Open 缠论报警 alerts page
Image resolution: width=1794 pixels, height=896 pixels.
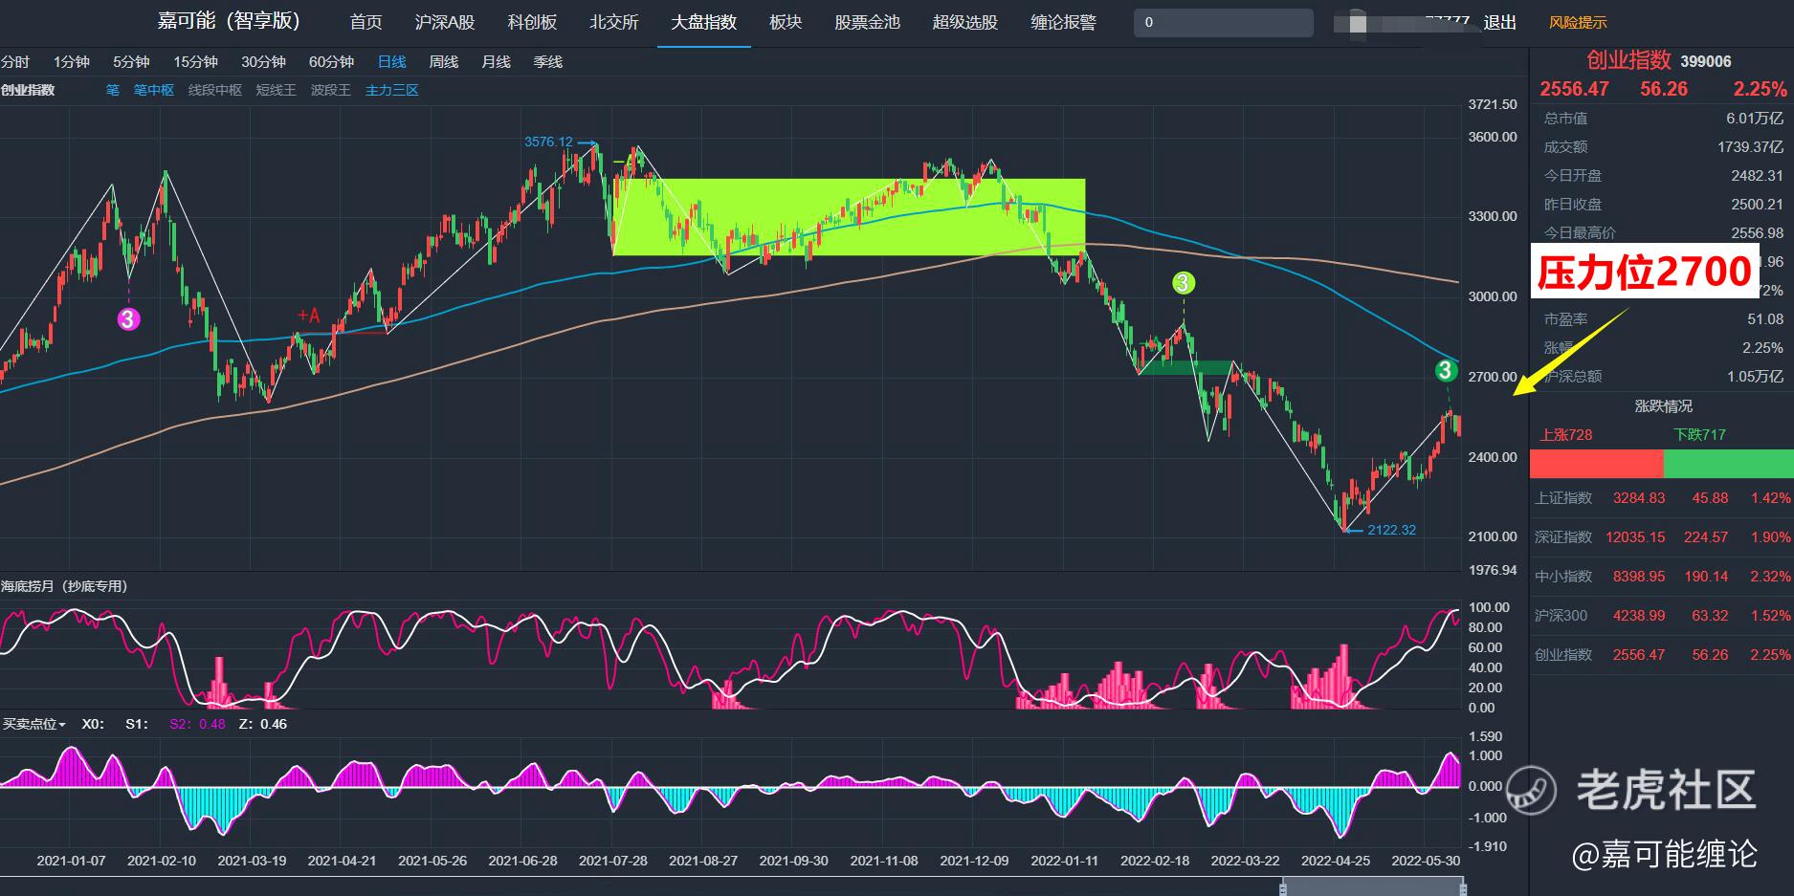1063,22
